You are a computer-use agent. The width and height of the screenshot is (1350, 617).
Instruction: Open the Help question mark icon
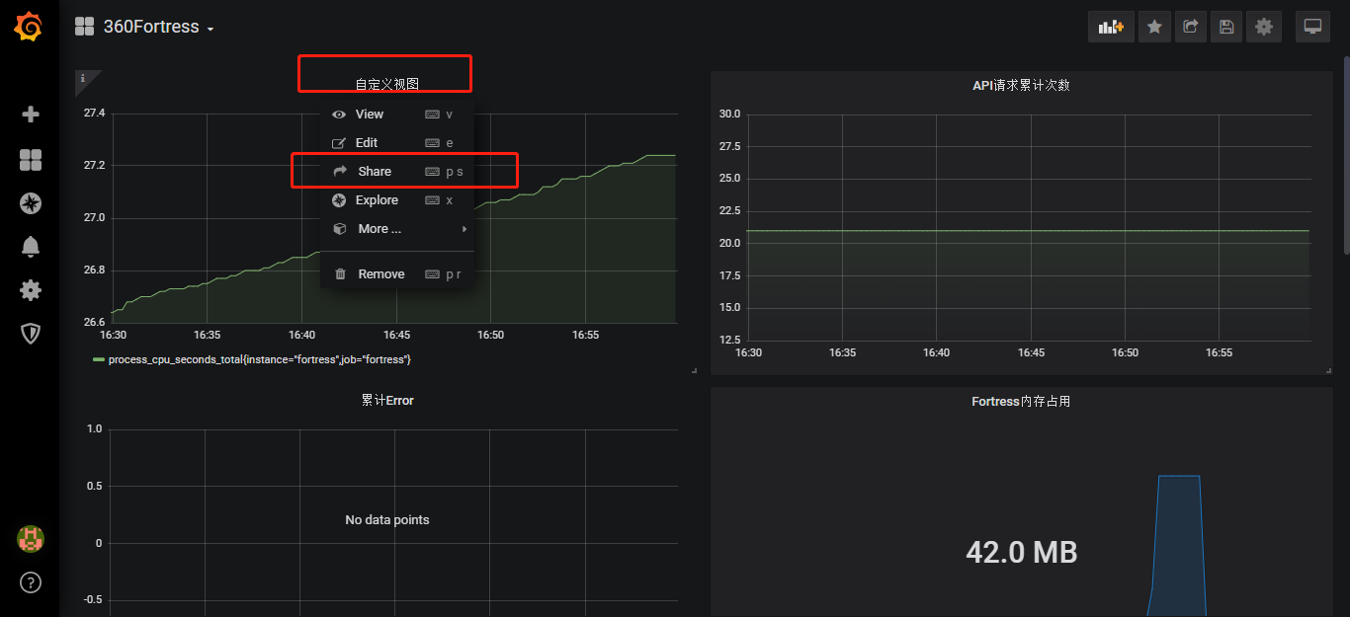point(31,581)
